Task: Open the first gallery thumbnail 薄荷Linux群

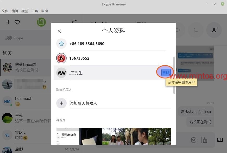Action: (x=68, y=136)
